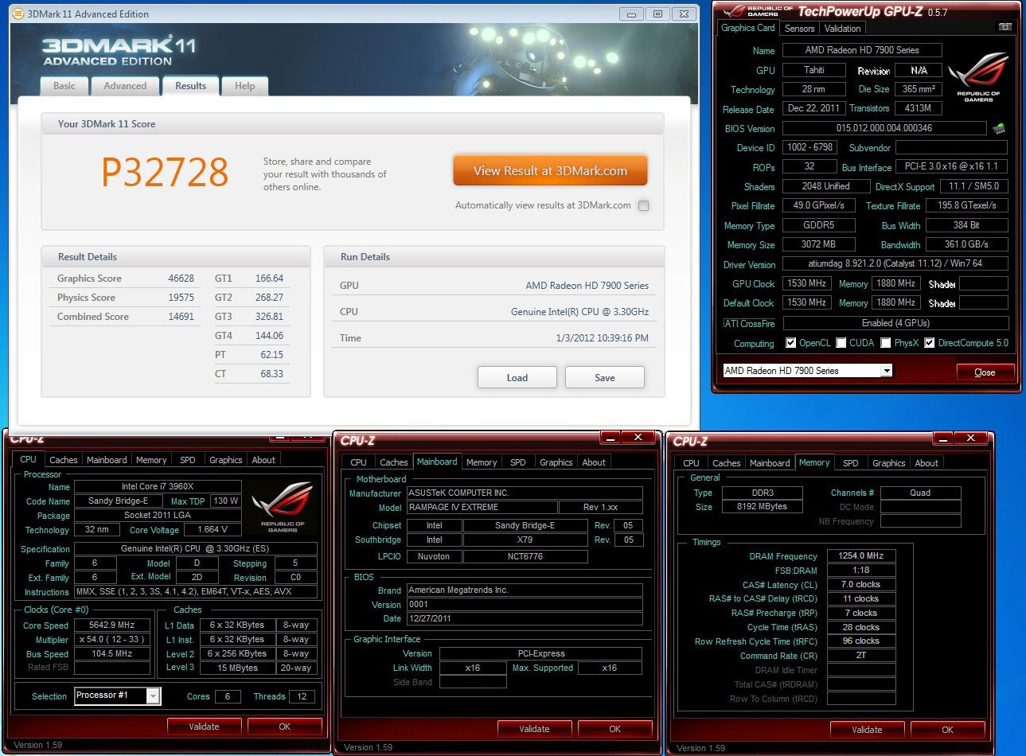The image size is (1026, 756).
Task: Click the BIOS save chip icon in GPU-Z
Action: [x=999, y=128]
